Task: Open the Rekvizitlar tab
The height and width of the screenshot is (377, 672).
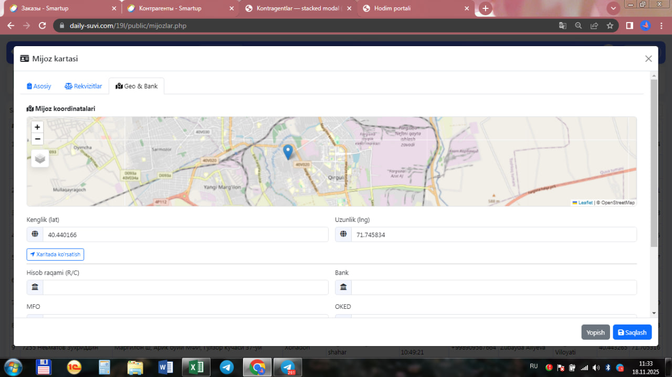Action: pos(83,86)
